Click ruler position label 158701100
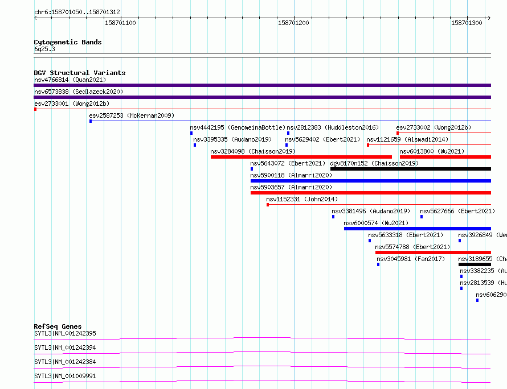The width and height of the screenshot is (507, 389). point(120,23)
